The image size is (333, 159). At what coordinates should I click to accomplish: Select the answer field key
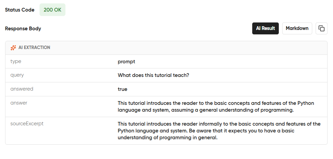(19, 103)
